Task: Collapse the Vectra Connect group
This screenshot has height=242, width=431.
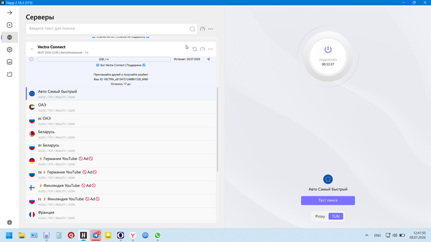Action: coord(32,49)
